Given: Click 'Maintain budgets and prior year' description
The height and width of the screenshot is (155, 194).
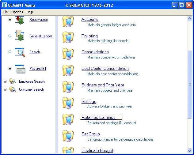Looking at the screenshot, I should pyautogui.click(x=110, y=90).
